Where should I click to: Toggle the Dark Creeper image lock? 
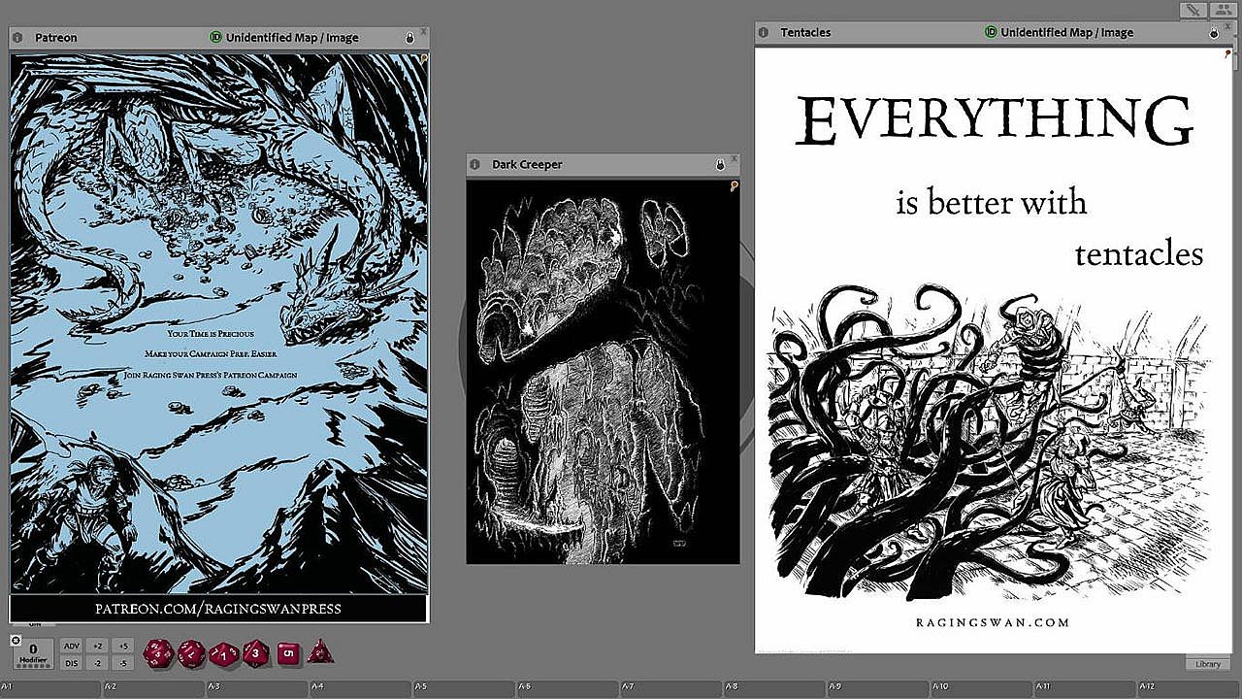point(720,165)
